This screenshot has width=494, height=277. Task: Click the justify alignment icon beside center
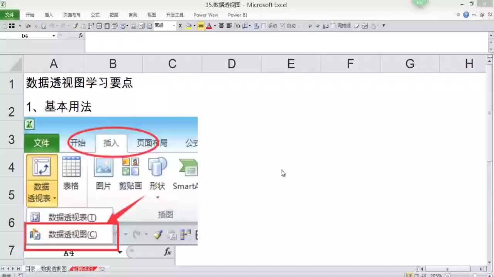tap(229, 26)
